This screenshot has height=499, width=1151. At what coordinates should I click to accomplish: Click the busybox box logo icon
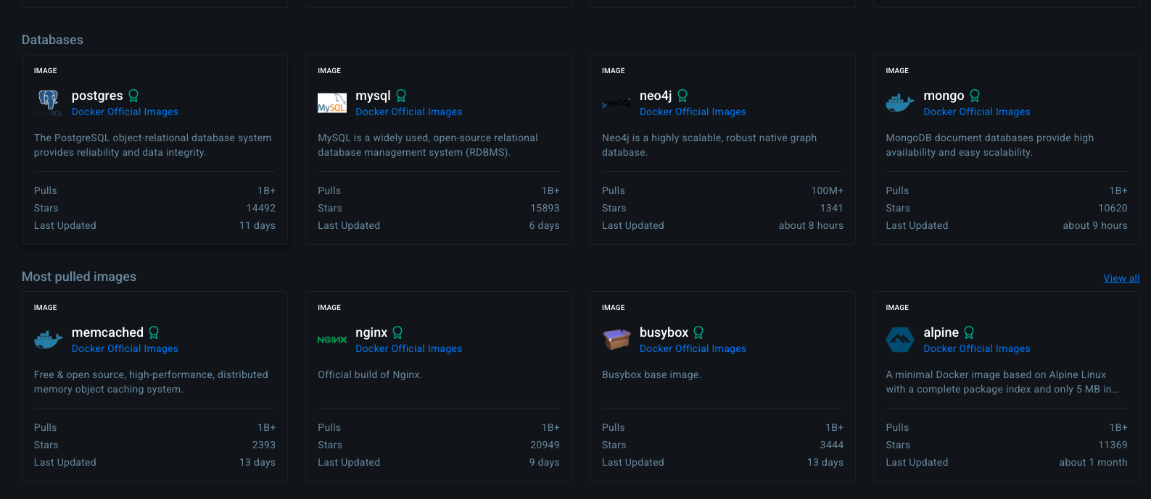point(616,339)
